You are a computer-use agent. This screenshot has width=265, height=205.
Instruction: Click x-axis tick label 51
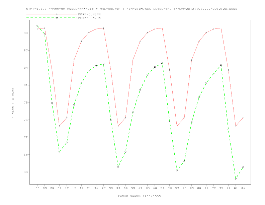click(162, 188)
